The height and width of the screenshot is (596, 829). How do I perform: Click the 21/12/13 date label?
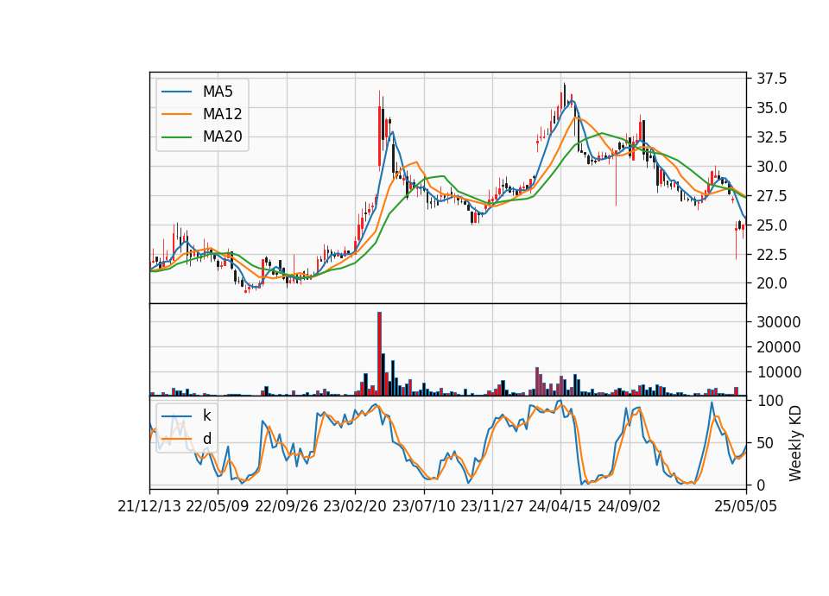pyautogui.click(x=149, y=506)
